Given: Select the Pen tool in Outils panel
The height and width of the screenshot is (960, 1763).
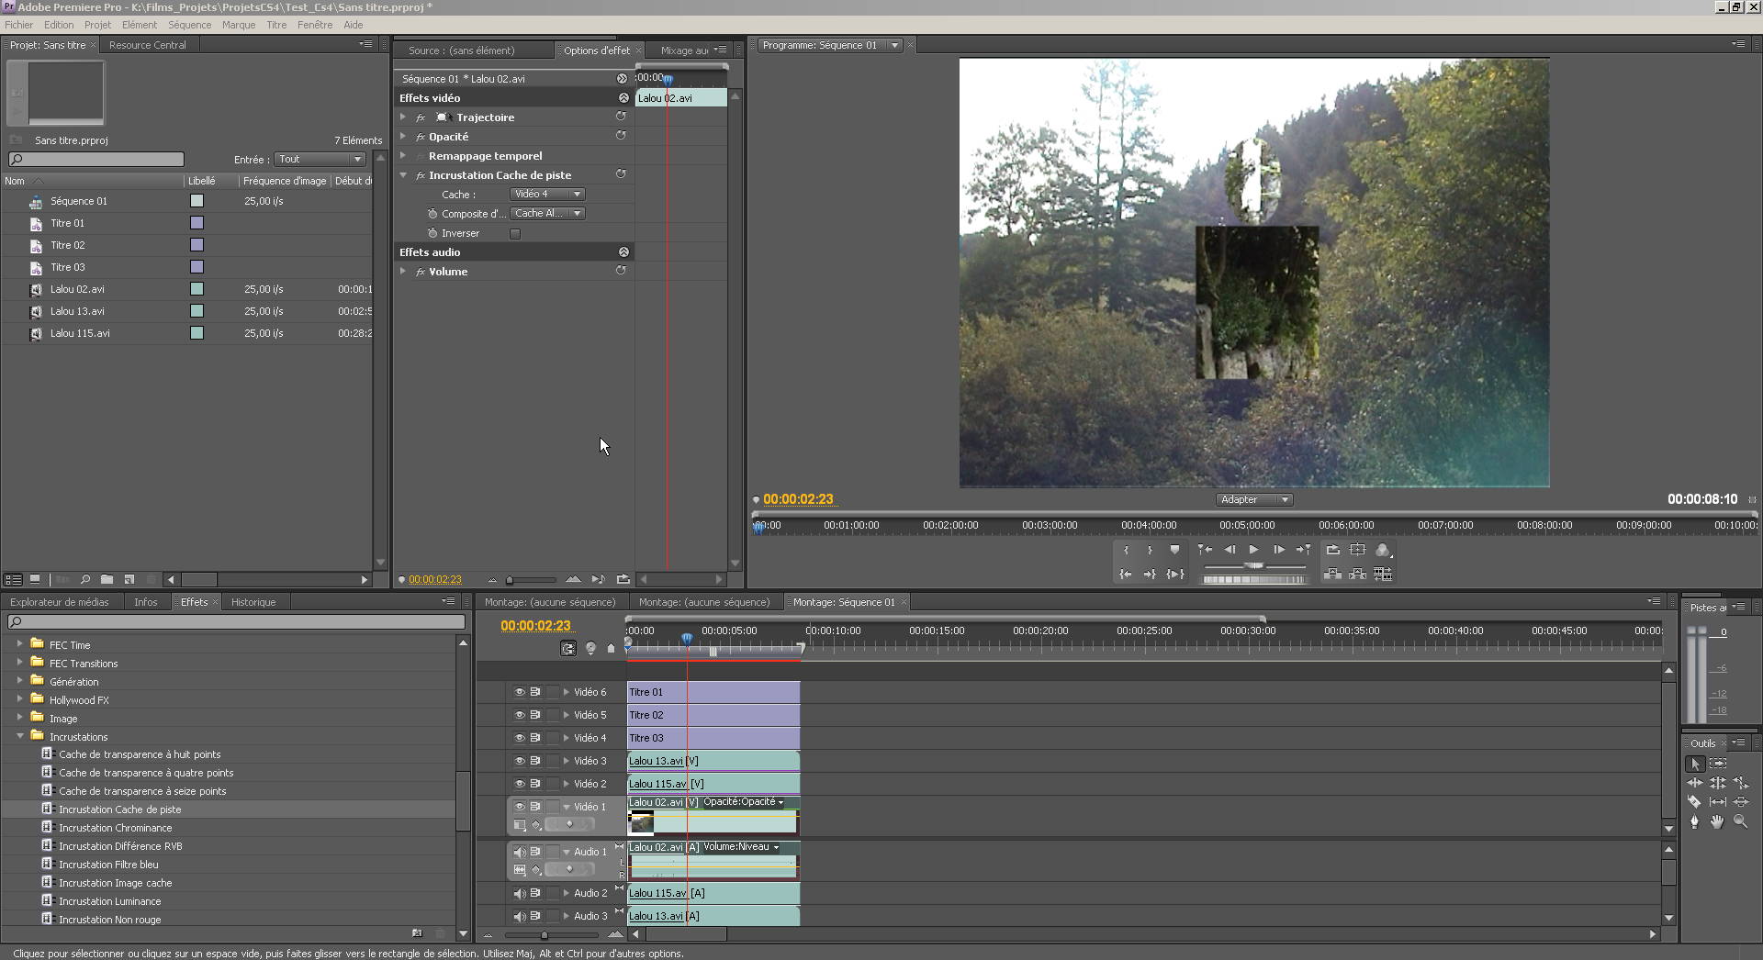Looking at the screenshot, I should point(1695,822).
